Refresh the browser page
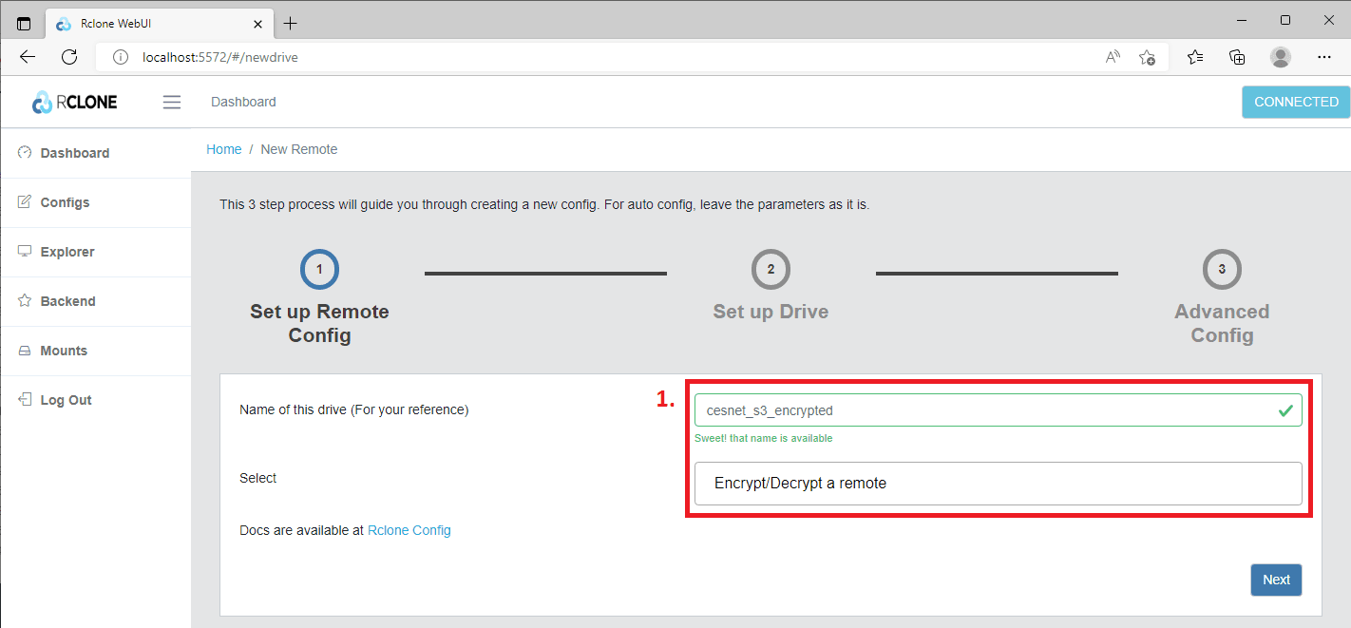The height and width of the screenshot is (628, 1351). coord(69,57)
